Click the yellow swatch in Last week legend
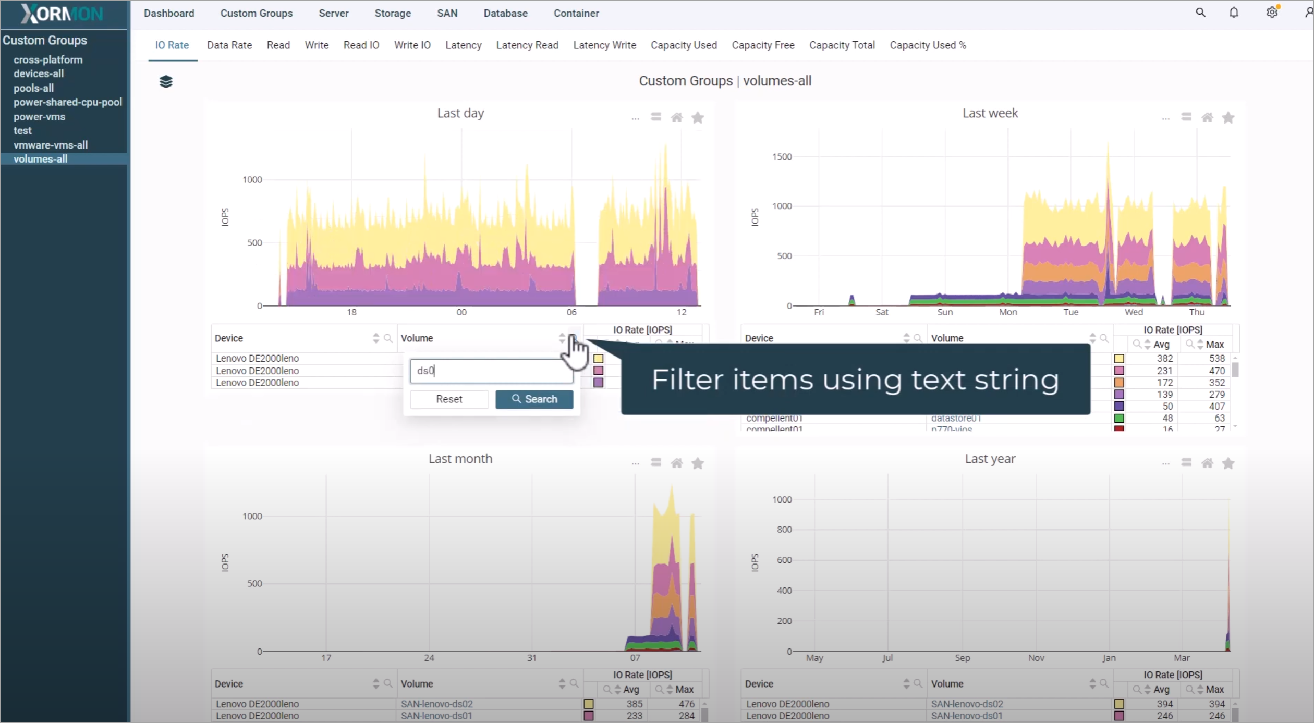Screen dimensions: 1314x723 point(1119,359)
